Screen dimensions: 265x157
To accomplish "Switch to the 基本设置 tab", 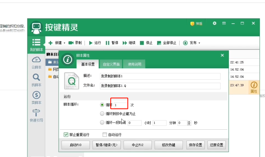I will 88,64.
